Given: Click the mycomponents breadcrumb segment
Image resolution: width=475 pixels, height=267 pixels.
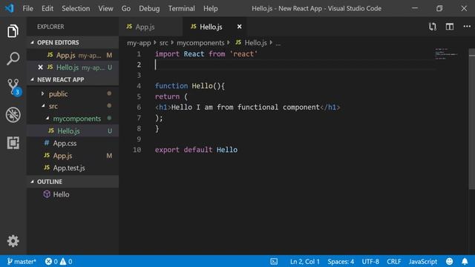Looking at the screenshot, I should 200,43.
